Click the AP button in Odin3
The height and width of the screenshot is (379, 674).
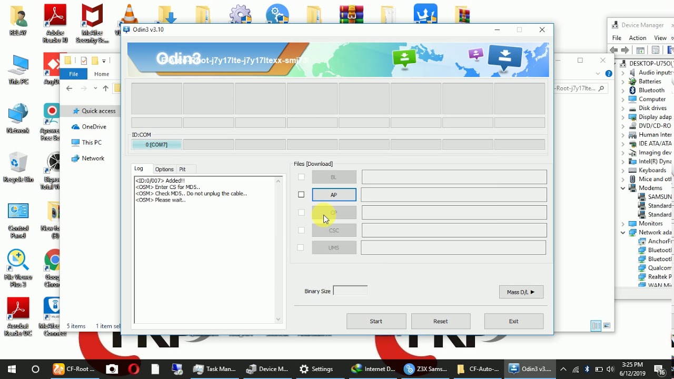click(334, 195)
